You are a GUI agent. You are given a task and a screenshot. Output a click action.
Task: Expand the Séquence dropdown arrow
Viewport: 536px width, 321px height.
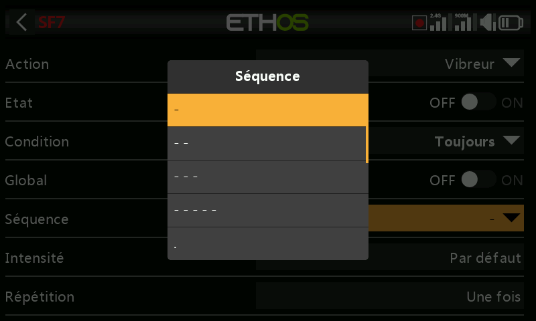(x=511, y=217)
